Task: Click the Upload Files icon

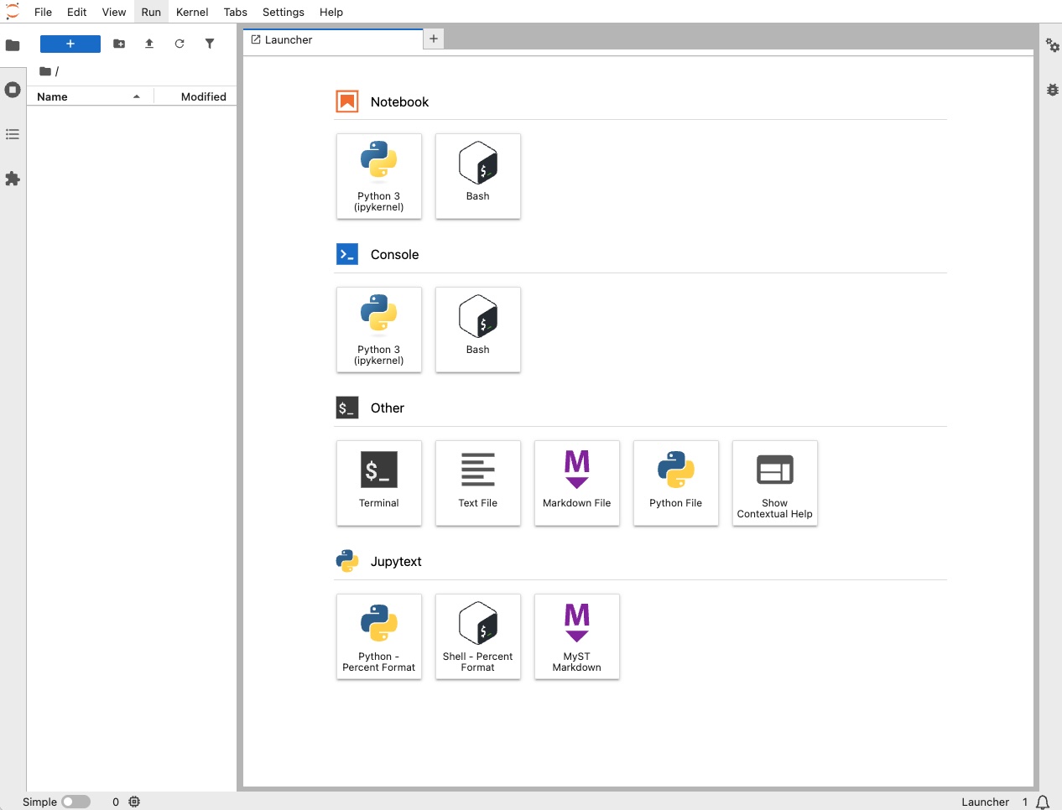Action: tap(149, 44)
